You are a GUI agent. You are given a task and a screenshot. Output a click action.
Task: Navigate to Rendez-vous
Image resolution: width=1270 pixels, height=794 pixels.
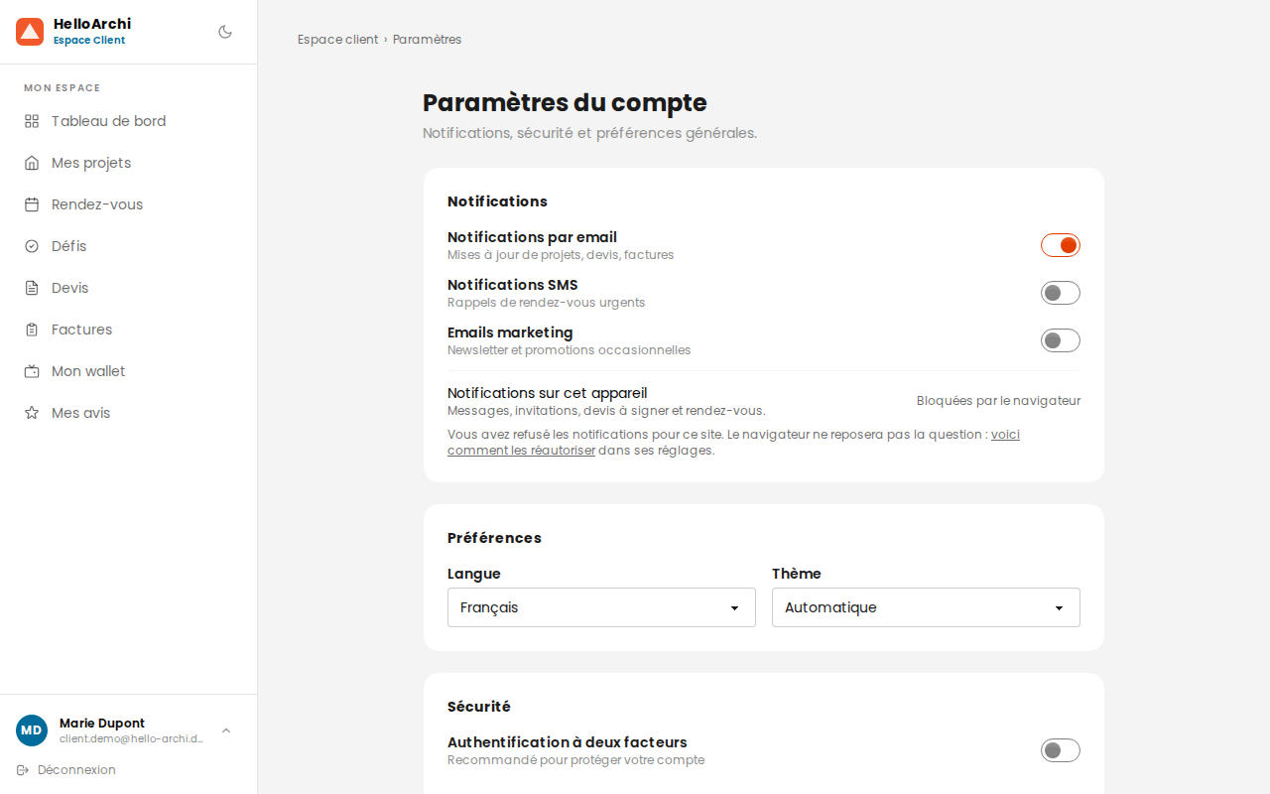coord(129,204)
